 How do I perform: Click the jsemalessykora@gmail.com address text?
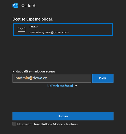pyautogui.click(x=49, y=32)
